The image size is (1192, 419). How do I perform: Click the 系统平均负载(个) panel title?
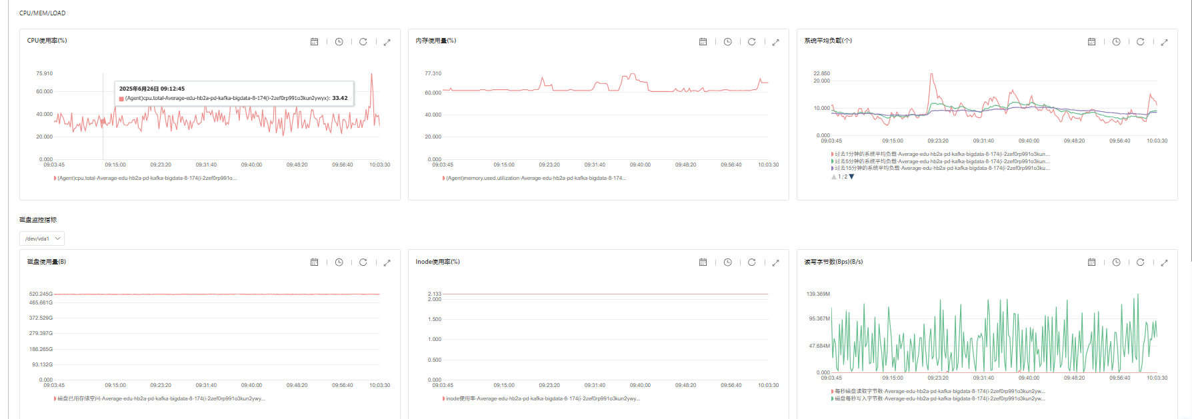828,41
